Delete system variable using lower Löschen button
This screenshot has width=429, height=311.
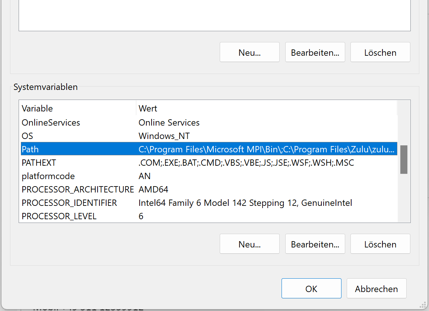click(380, 244)
